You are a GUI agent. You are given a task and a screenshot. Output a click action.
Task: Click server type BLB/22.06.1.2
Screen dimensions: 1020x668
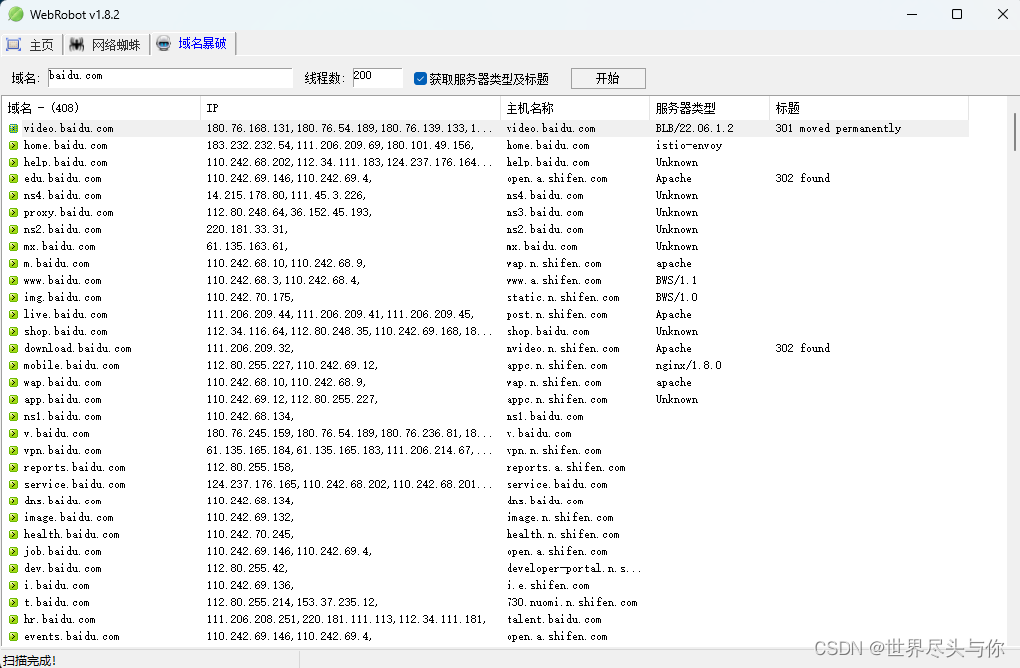[694, 129]
